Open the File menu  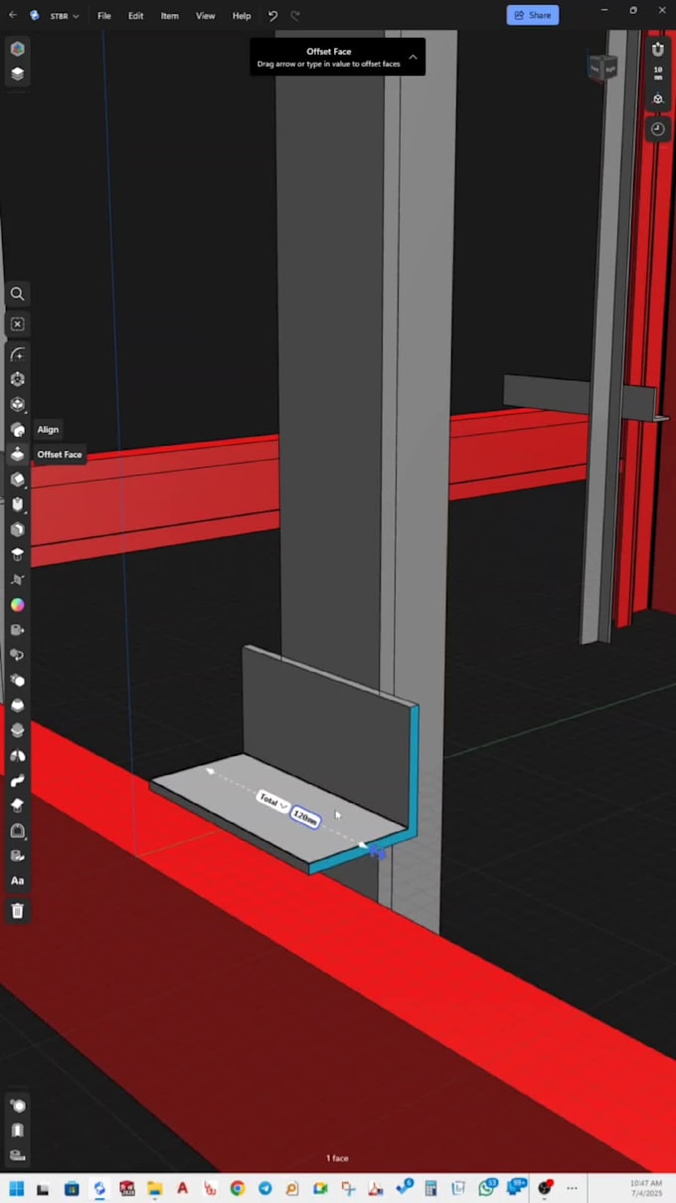coord(103,16)
